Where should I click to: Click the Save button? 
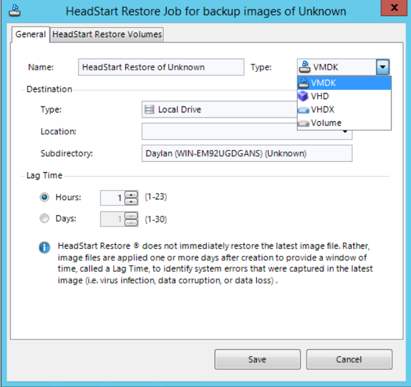point(257,359)
